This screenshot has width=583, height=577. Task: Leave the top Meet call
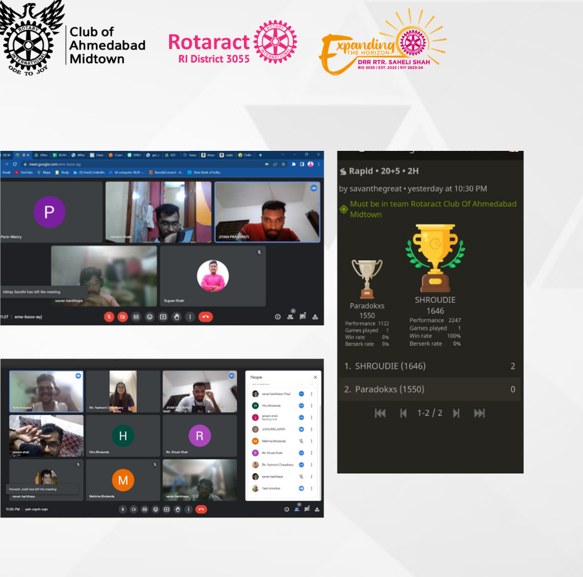click(205, 317)
